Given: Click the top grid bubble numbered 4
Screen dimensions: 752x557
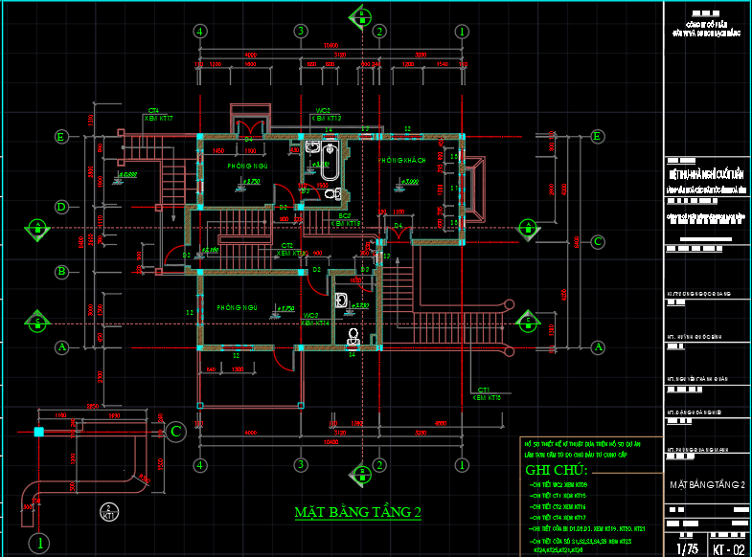Looking at the screenshot, I should click(200, 32).
